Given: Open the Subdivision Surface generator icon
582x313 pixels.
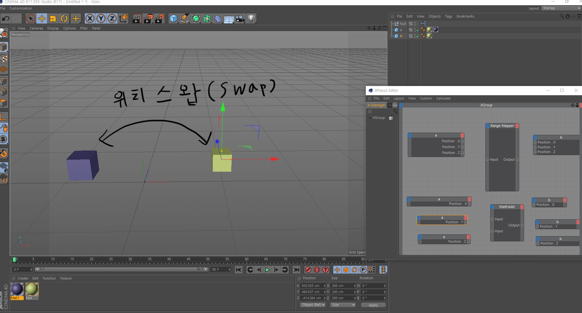Looking at the screenshot, I should [x=196, y=19].
